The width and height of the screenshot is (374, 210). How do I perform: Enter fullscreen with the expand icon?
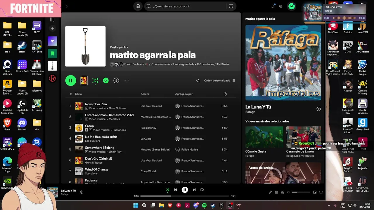321,192
